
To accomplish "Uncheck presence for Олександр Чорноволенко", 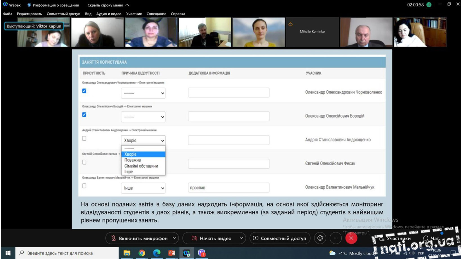I will tap(84, 91).
